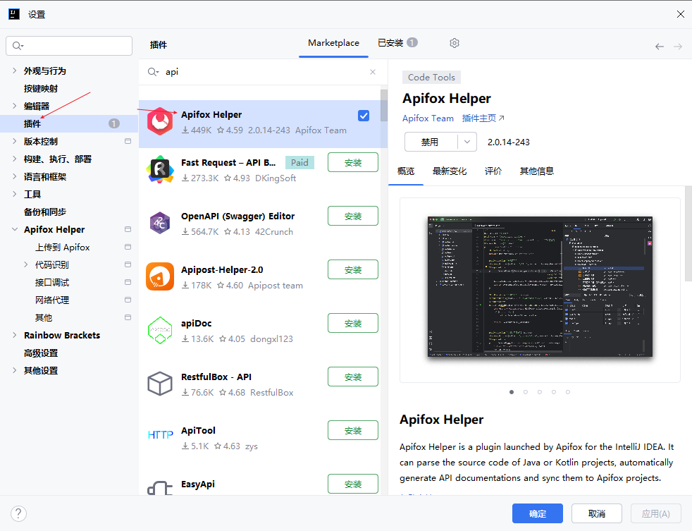The width and height of the screenshot is (692, 531).
Task: Expand the 构建、执行、部署 node
Action: pos(15,159)
